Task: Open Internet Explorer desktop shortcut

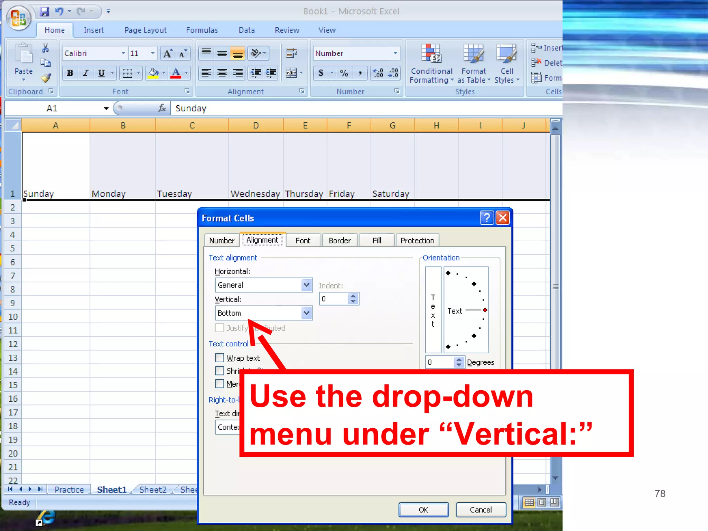Action: (46, 518)
